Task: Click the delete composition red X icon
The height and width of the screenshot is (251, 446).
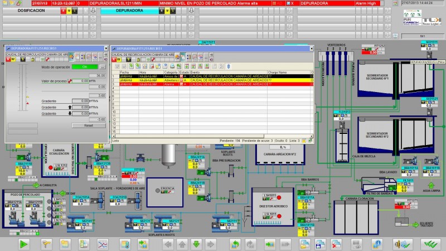Action: [x=336, y=244]
